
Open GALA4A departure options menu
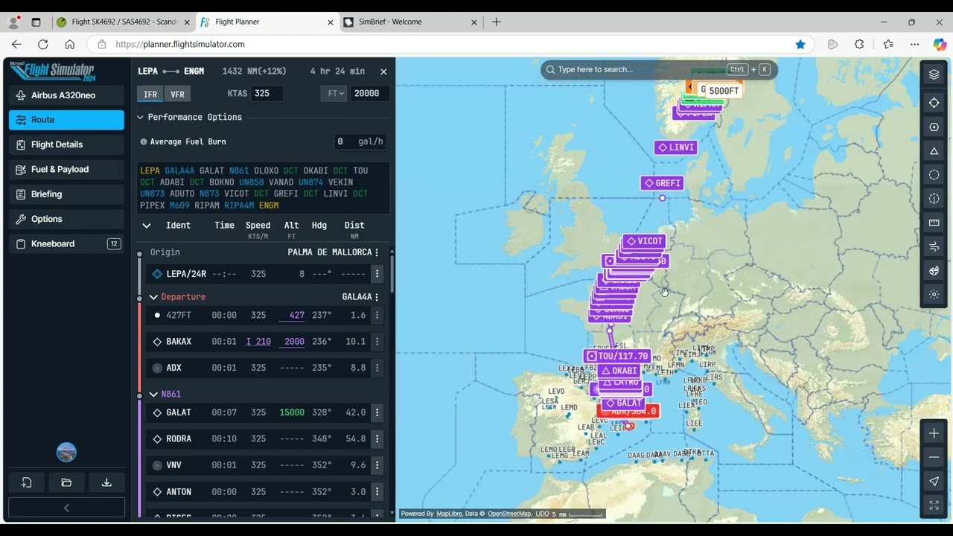coord(377,297)
